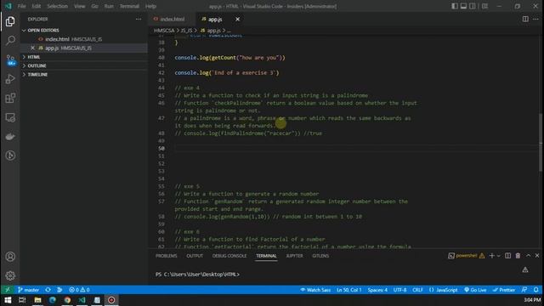Open the launch profile dropdown arrow beside plus
Screen dimensions: 544x306
click(499, 256)
